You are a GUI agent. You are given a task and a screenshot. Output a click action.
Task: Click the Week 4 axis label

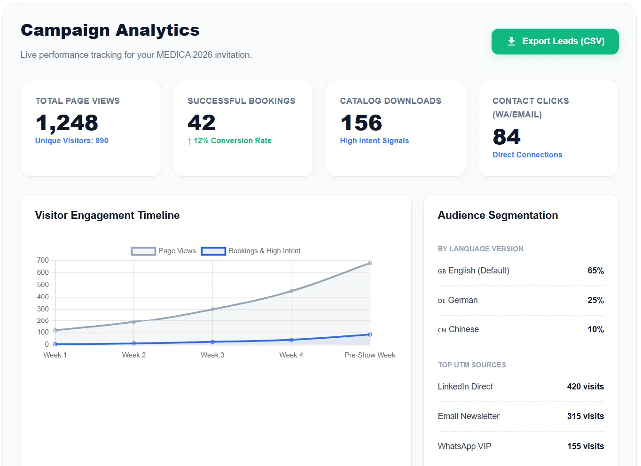291,355
